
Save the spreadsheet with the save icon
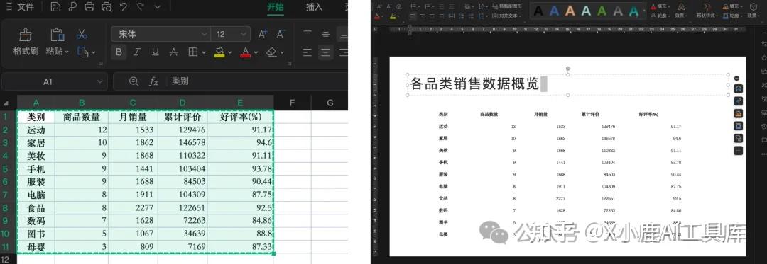[56, 7]
